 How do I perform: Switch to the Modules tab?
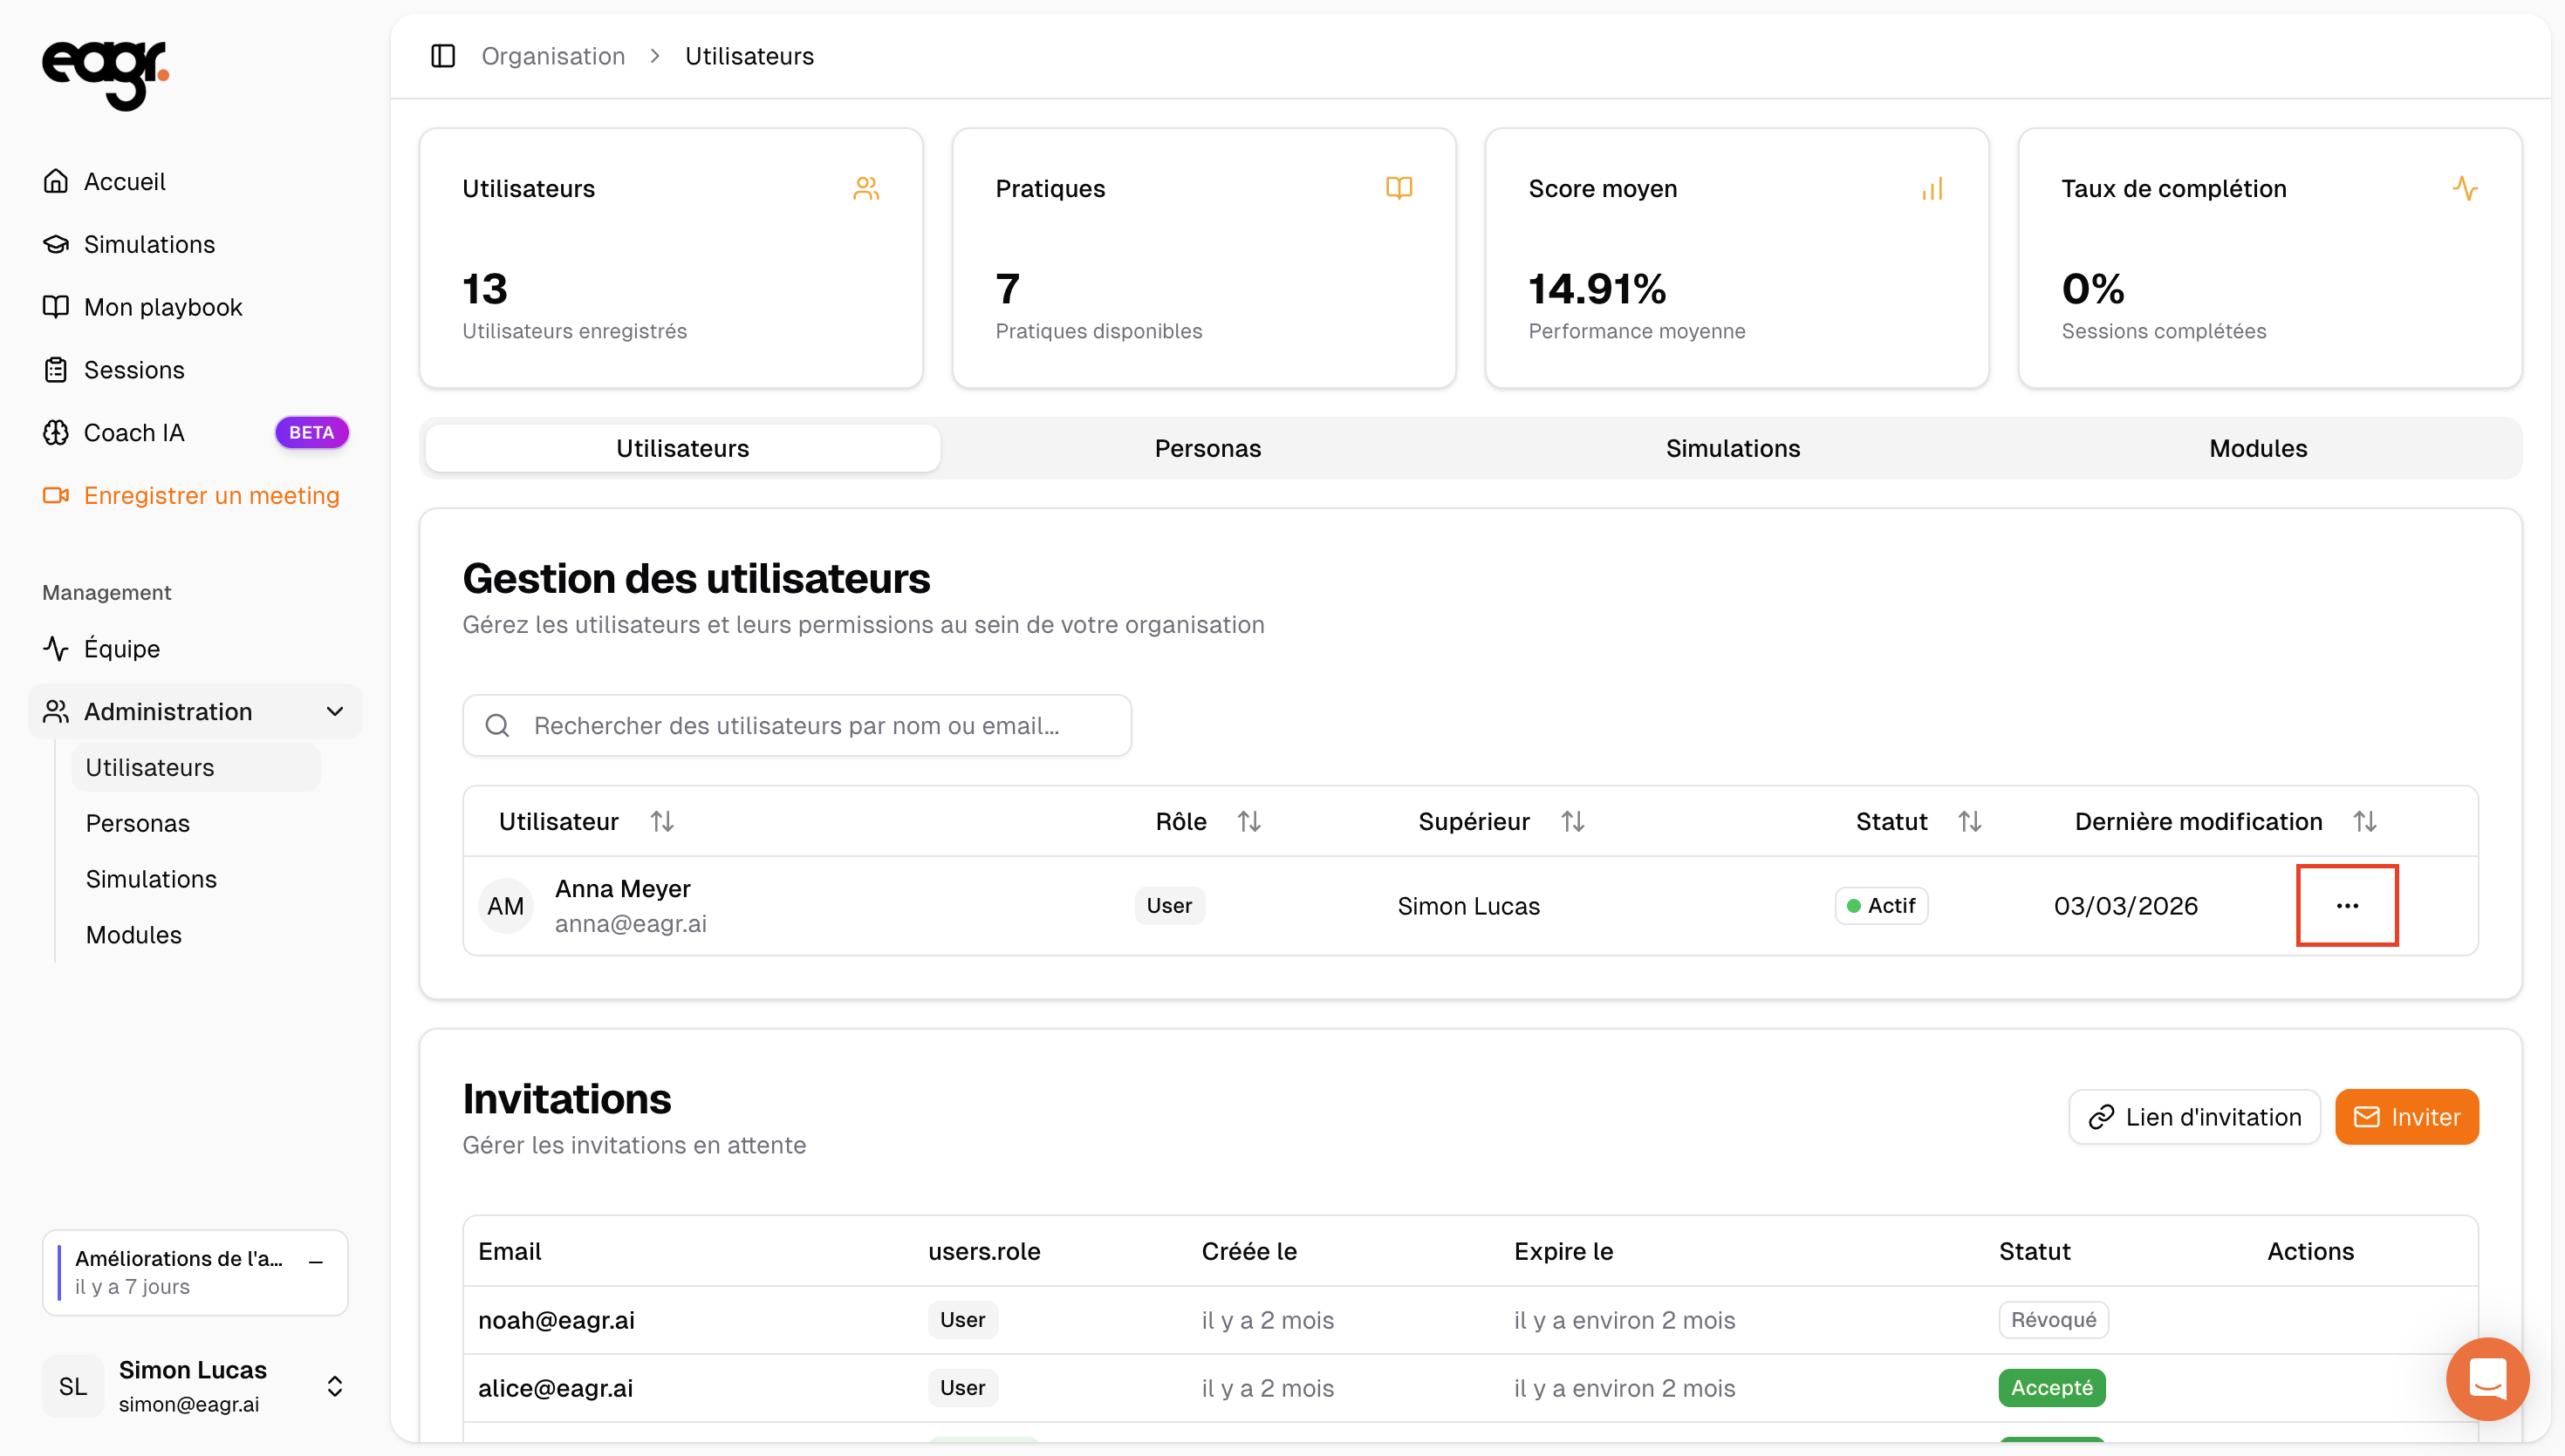[x=2257, y=448]
